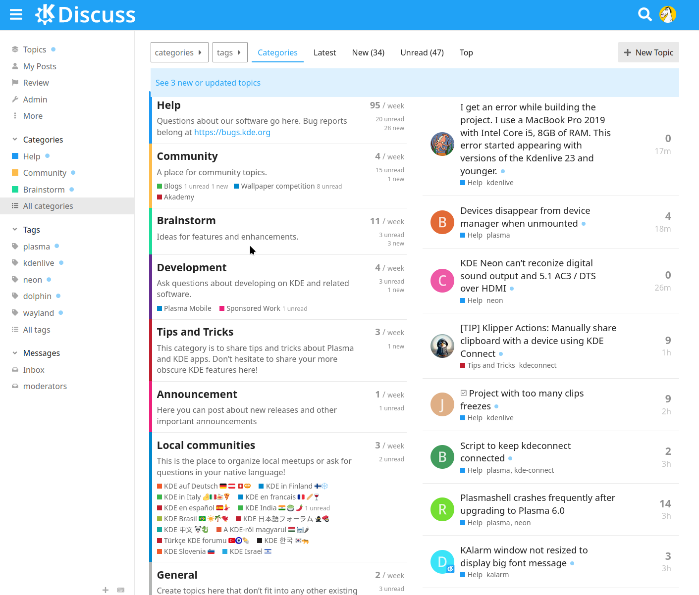699x595 pixels.
Task: Open the Wallpaper competition subcategory
Action: 274,186
